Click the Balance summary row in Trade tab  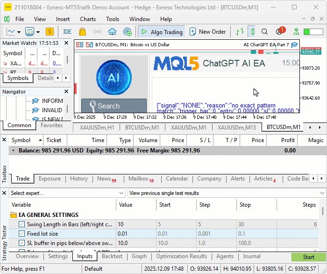coord(168,151)
